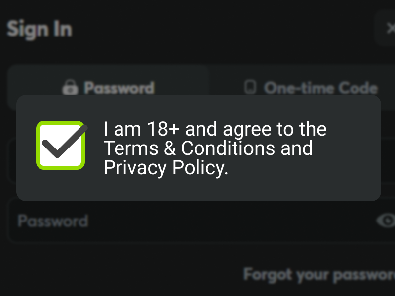
Task: Switch to the One-time Code tab
Action: click(x=314, y=87)
